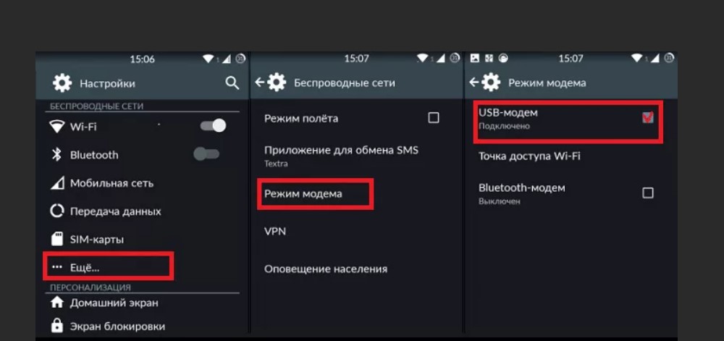This screenshot has width=724, height=341.
Task: Tap the Экран блокировки lock icon
Action: [x=56, y=326]
